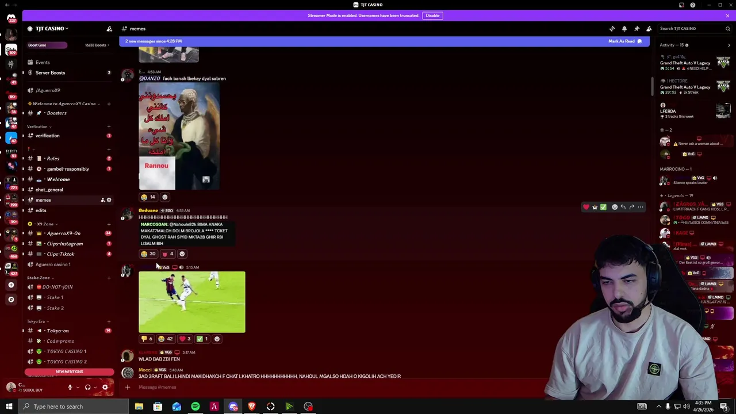The height and width of the screenshot is (414, 736).
Task: Open the Rannou meme image
Action: tap(179, 136)
